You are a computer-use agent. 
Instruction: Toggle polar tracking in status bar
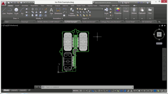(99, 91)
